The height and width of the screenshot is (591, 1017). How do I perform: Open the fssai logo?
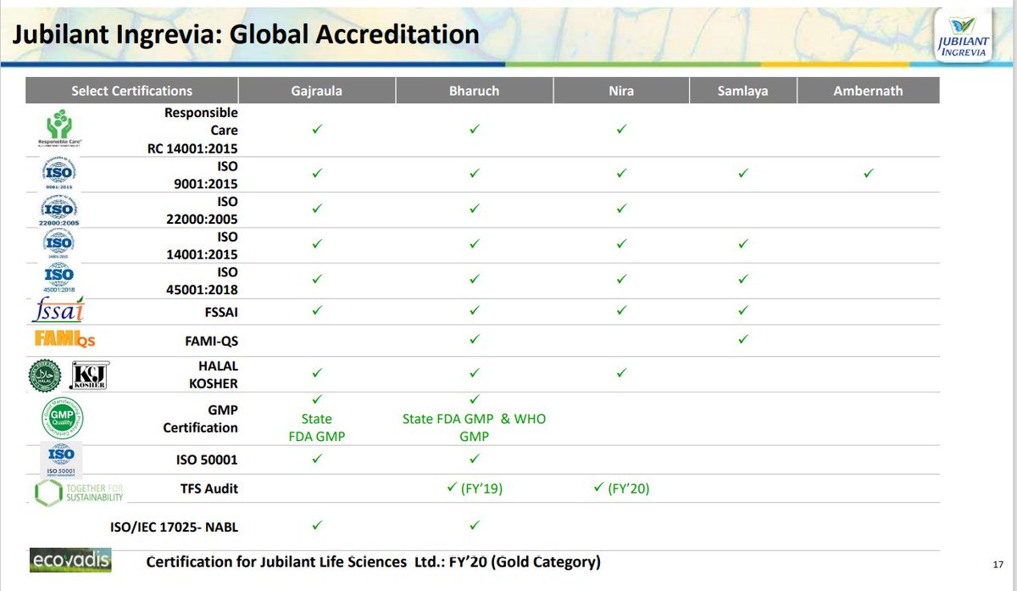click(58, 312)
